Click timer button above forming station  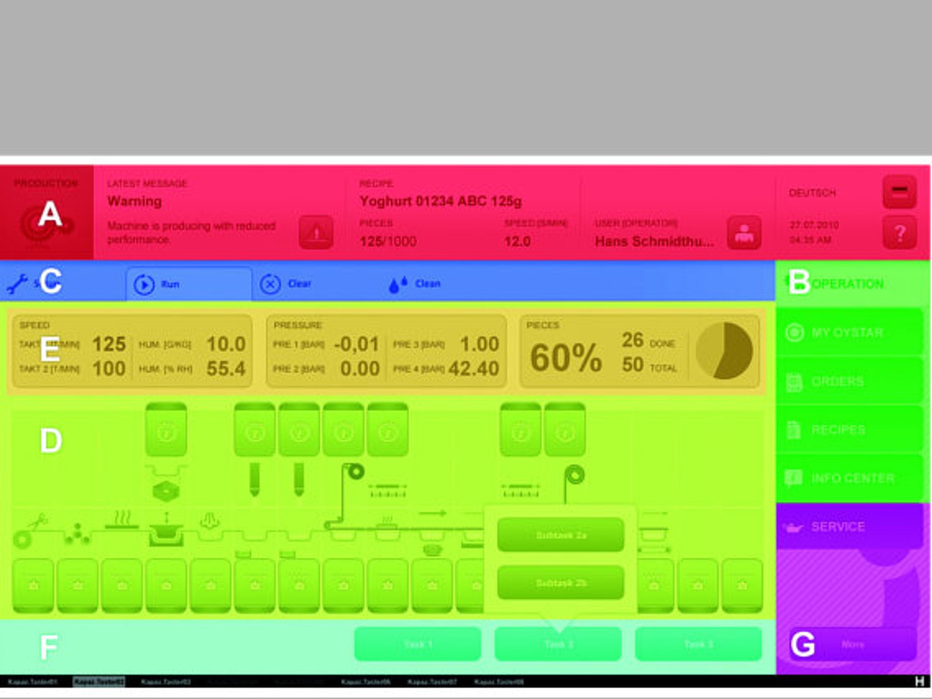click(x=166, y=430)
